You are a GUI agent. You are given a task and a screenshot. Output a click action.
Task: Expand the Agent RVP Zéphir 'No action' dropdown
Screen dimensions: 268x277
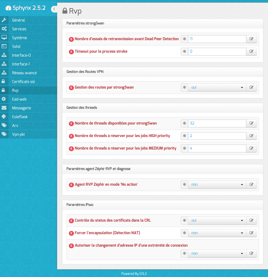coord(217,184)
